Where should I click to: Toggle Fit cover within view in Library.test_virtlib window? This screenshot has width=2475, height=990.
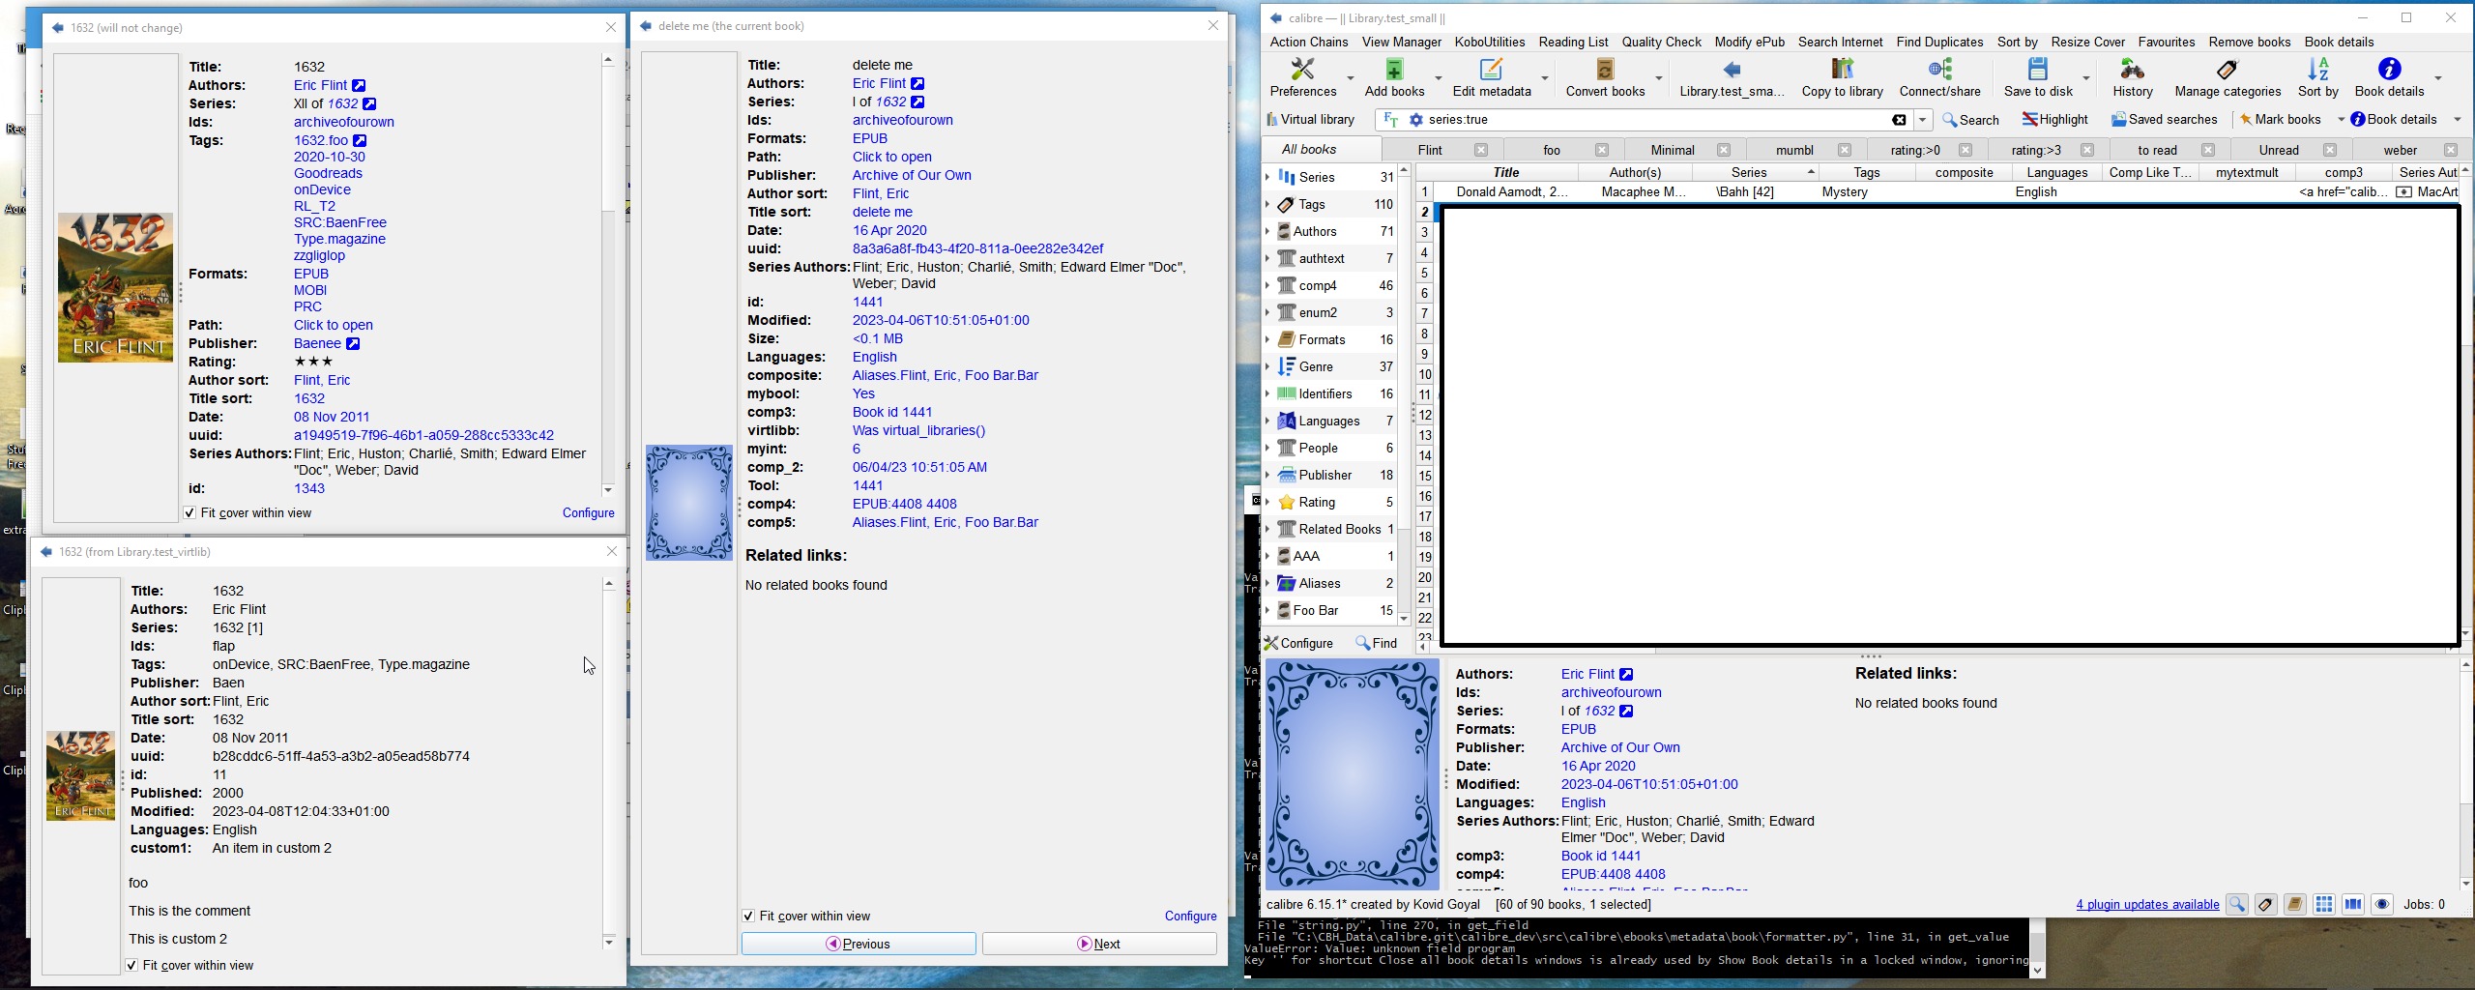pyautogui.click(x=131, y=966)
